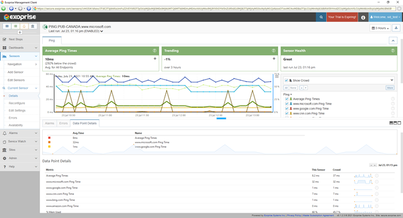Click the green stop/refresh browser icon

click(4, 8)
